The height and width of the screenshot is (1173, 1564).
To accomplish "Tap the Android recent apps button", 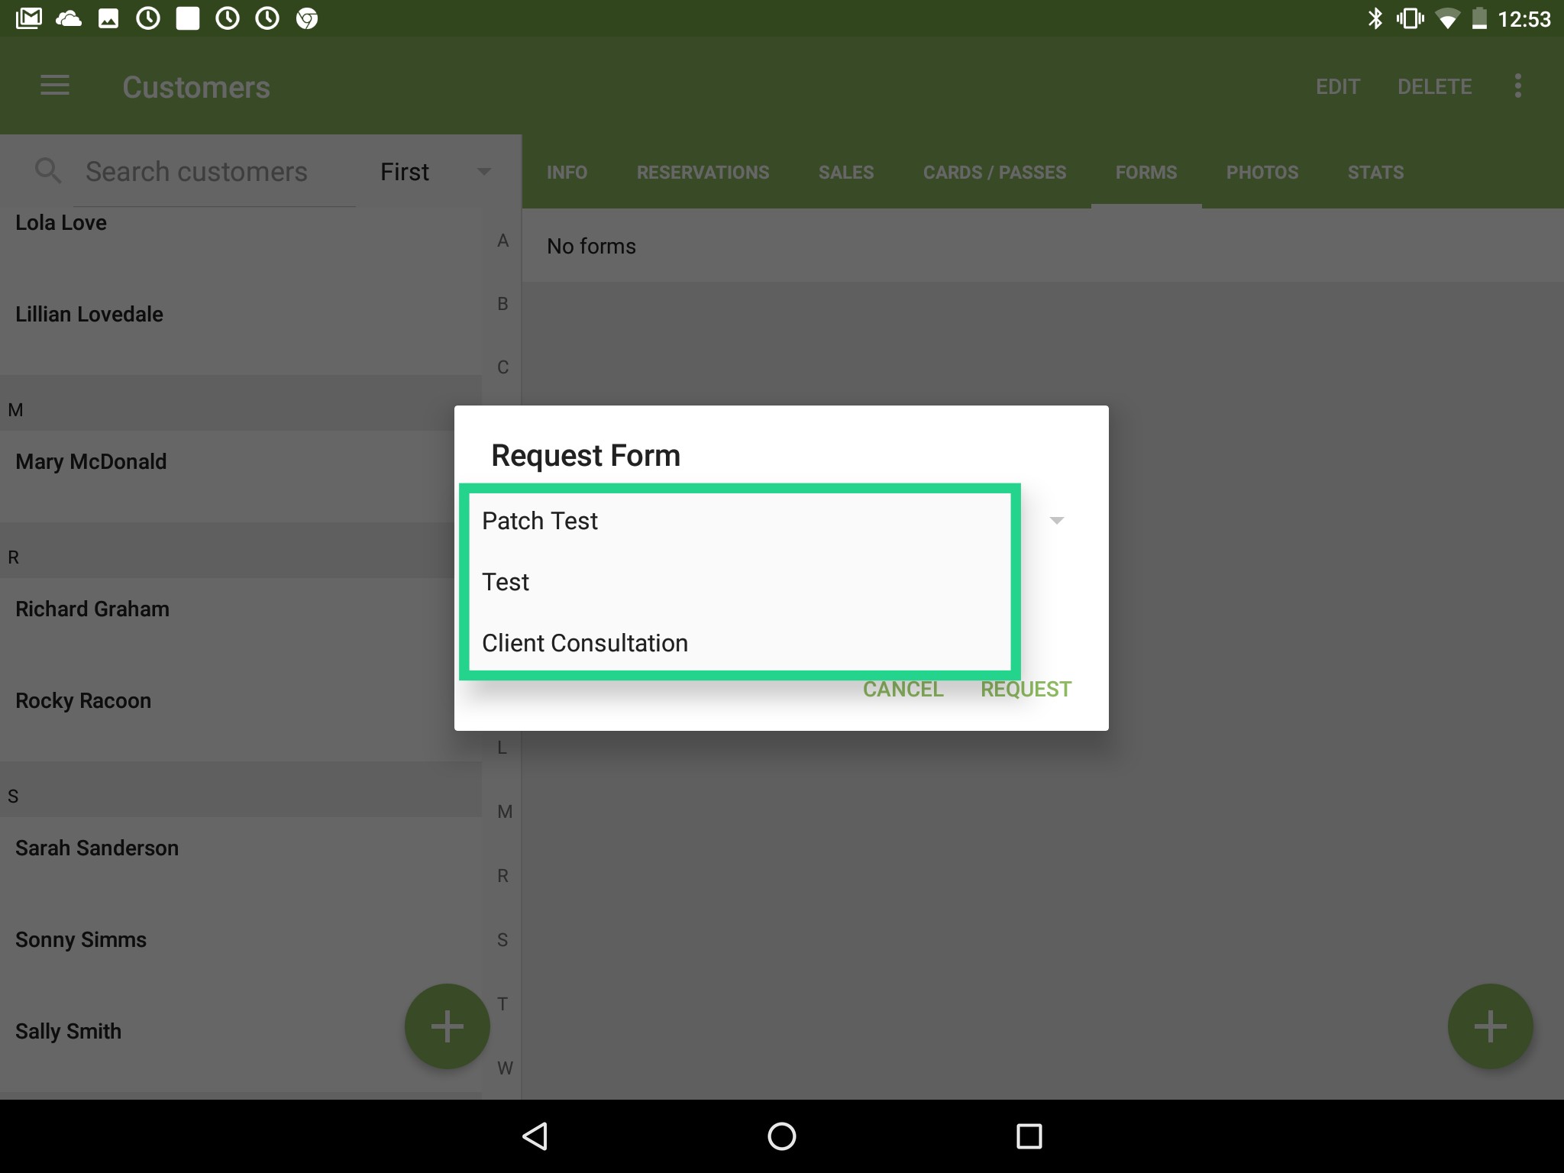I will coord(1029,1136).
